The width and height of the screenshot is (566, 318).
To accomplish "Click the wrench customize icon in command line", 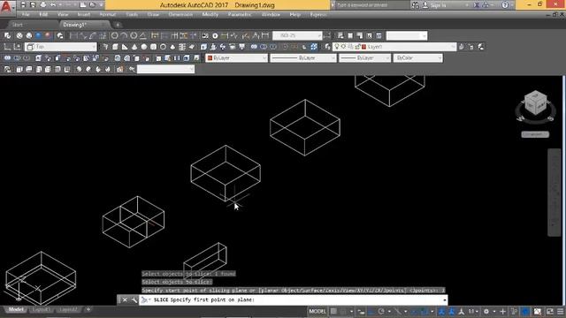I will (134, 299).
